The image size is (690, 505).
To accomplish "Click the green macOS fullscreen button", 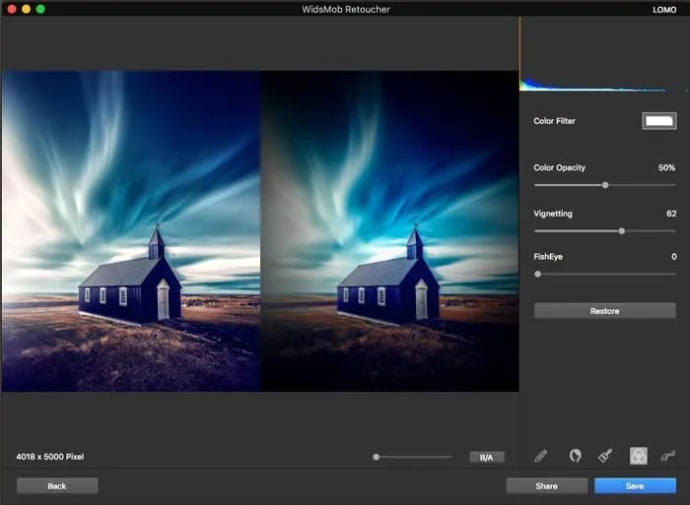I will (x=40, y=9).
